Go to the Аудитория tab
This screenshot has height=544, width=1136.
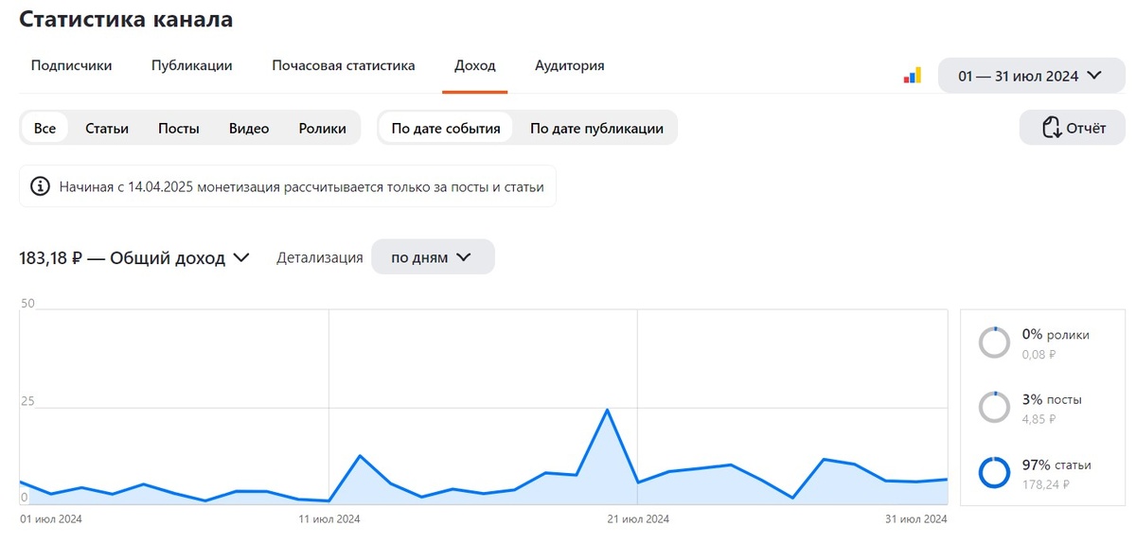coord(570,66)
